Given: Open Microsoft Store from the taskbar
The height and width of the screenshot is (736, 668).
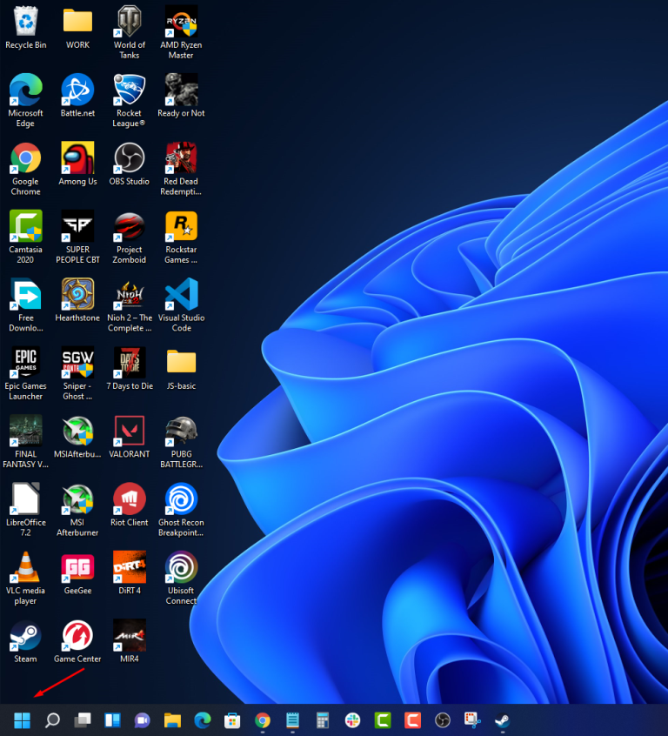Looking at the screenshot, I should [x=232, y=719].
